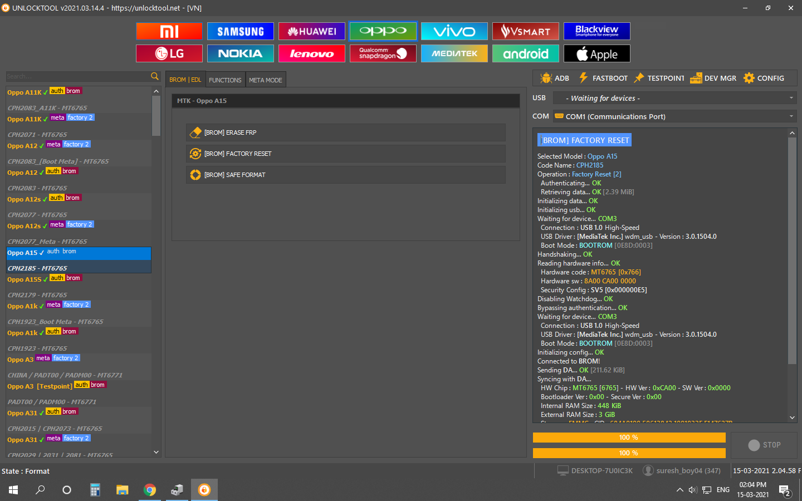Open the COM port dropdown
Screen dimensions: 802x501
pyautogui.click(x=674, y=116)
